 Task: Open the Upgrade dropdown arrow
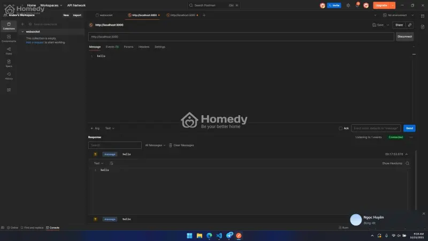pyautogui.click(x=393, y=5)
